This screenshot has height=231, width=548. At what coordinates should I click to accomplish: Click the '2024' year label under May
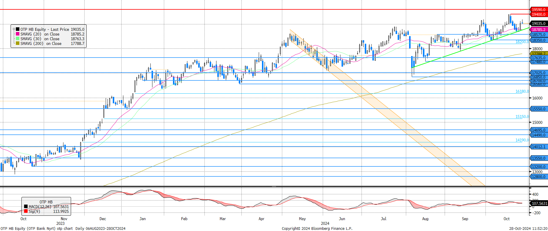pos(325,223)
